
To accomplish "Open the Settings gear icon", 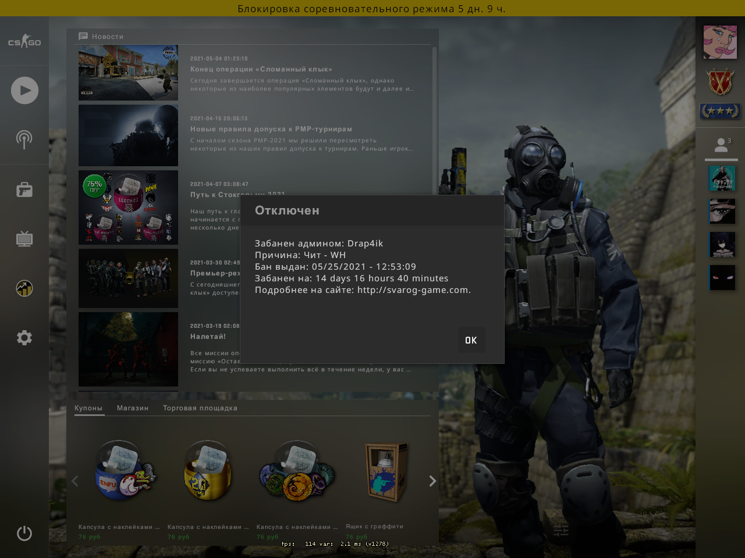I will tap(24, 338).
